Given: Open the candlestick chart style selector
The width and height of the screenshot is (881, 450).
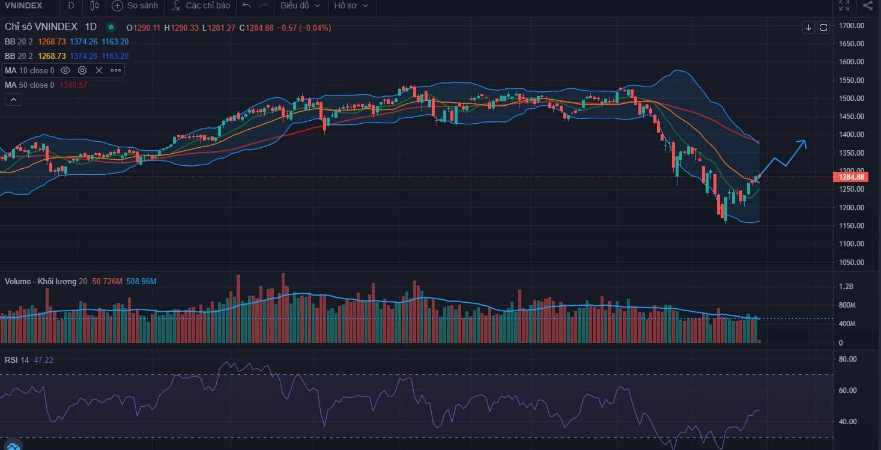Looking at the screenshot, I should (94, 5).
